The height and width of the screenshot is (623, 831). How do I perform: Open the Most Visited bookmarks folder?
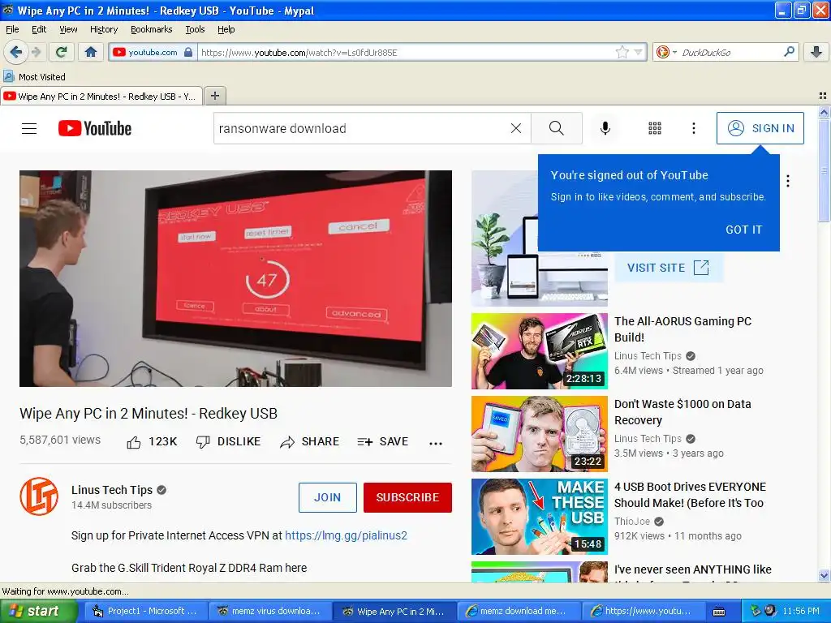(x=34, y=77)
